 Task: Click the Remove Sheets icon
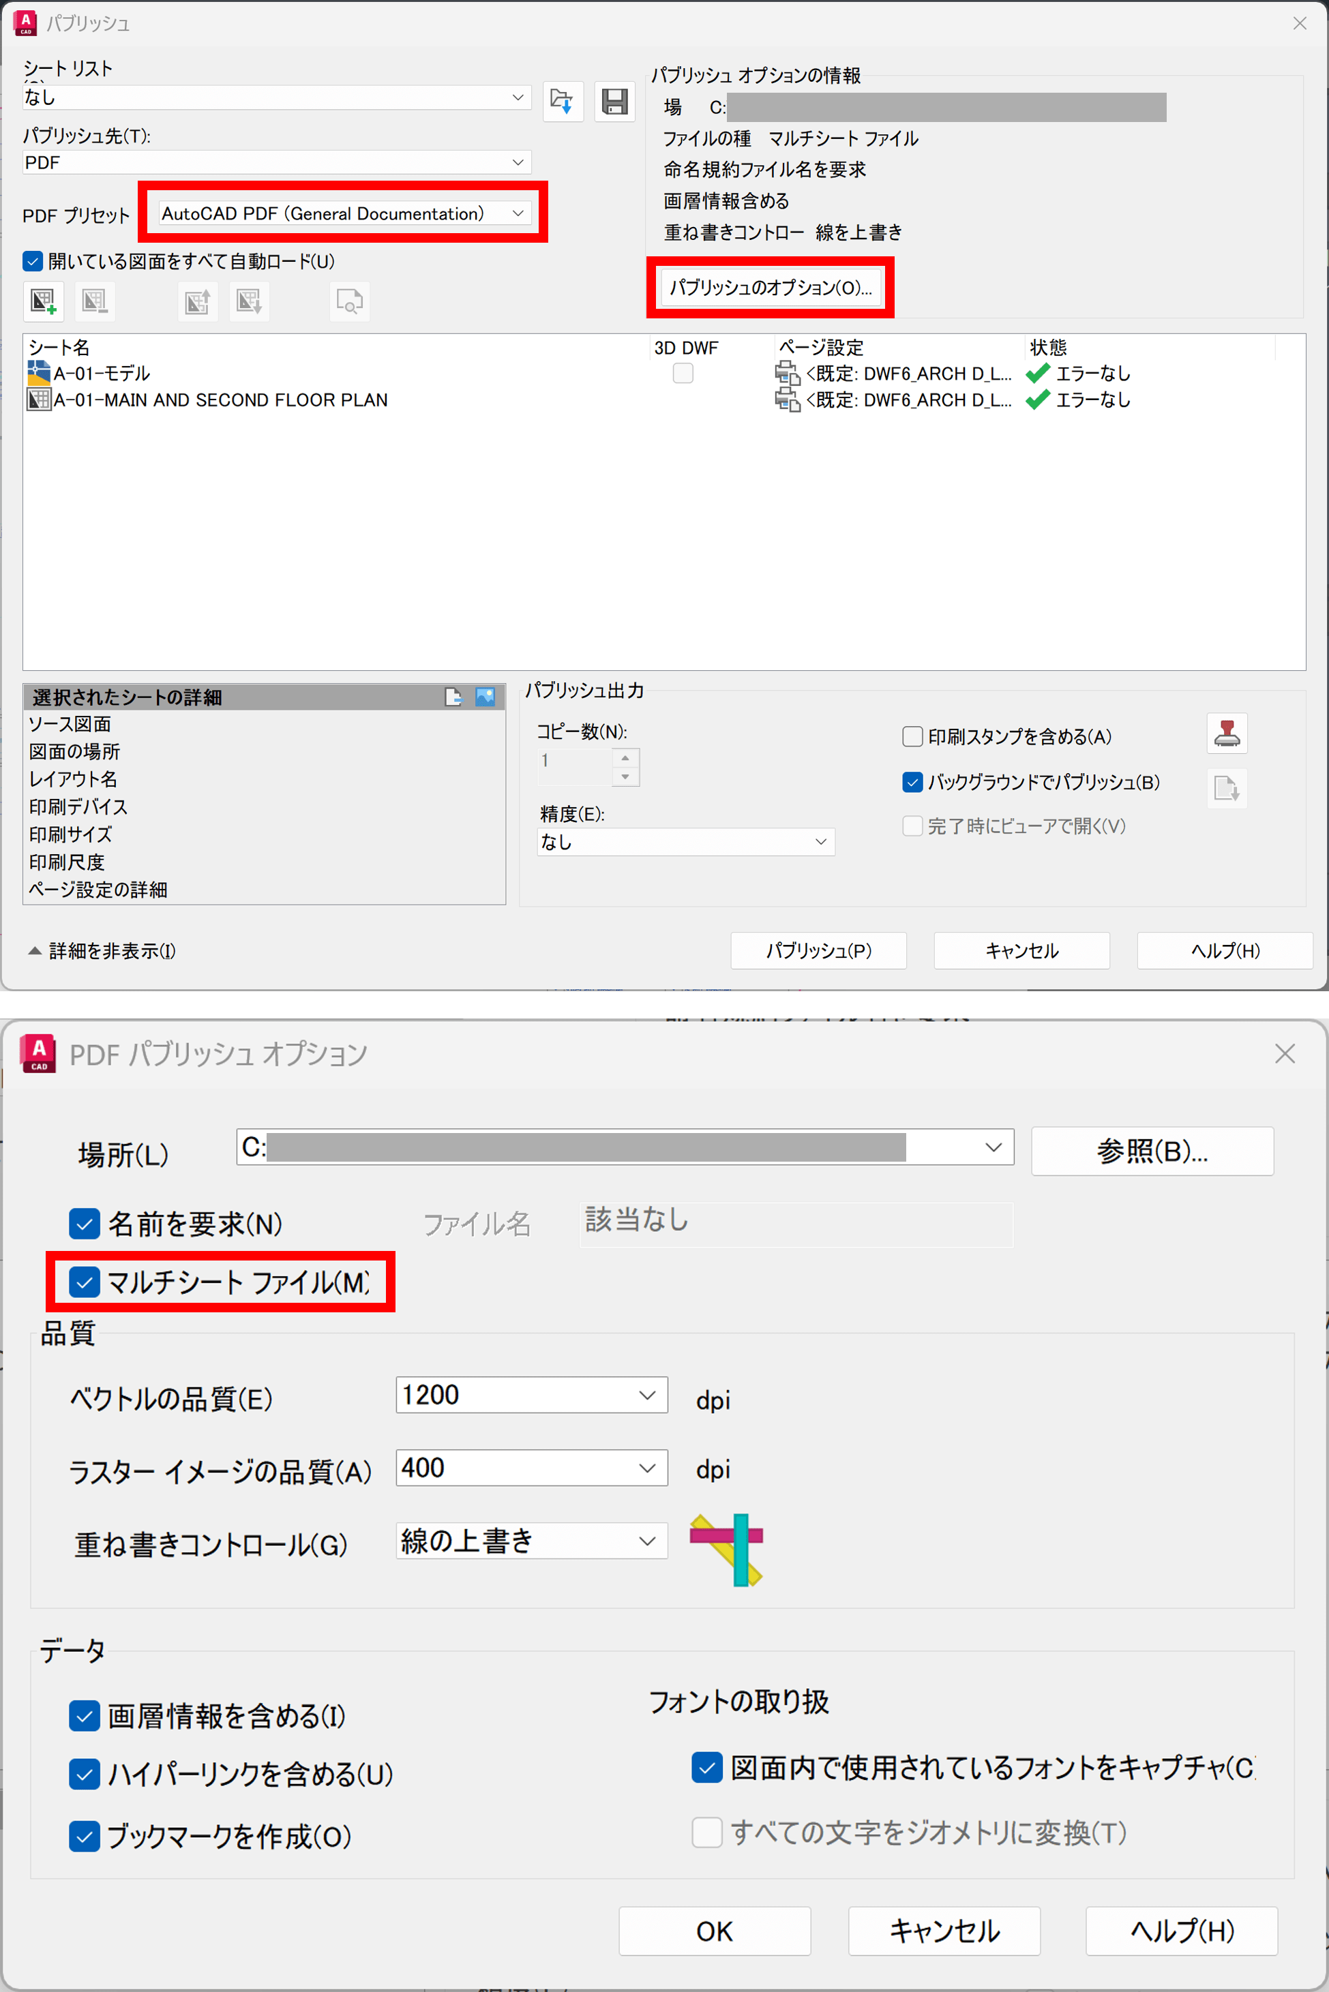[94, 301]
